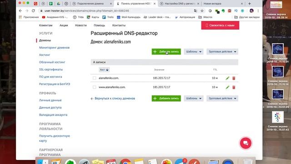291x164 pixels.
Task: Click the red square extension icon
Action: point(230,11)
